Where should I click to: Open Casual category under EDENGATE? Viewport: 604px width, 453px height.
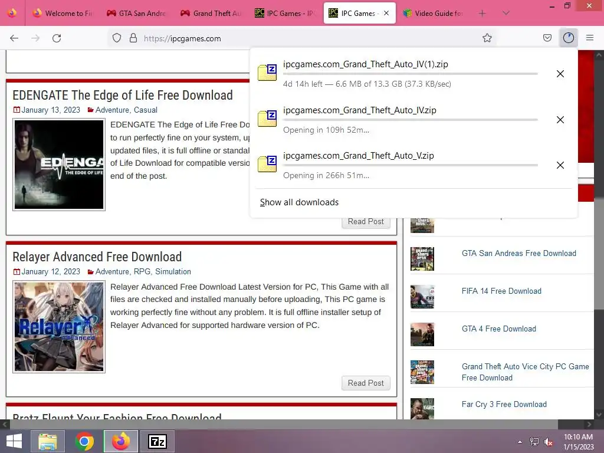(146, 110)
